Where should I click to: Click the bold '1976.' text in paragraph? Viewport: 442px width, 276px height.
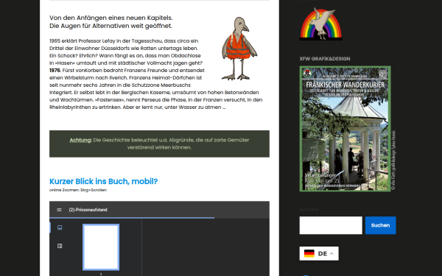point(55,71)
